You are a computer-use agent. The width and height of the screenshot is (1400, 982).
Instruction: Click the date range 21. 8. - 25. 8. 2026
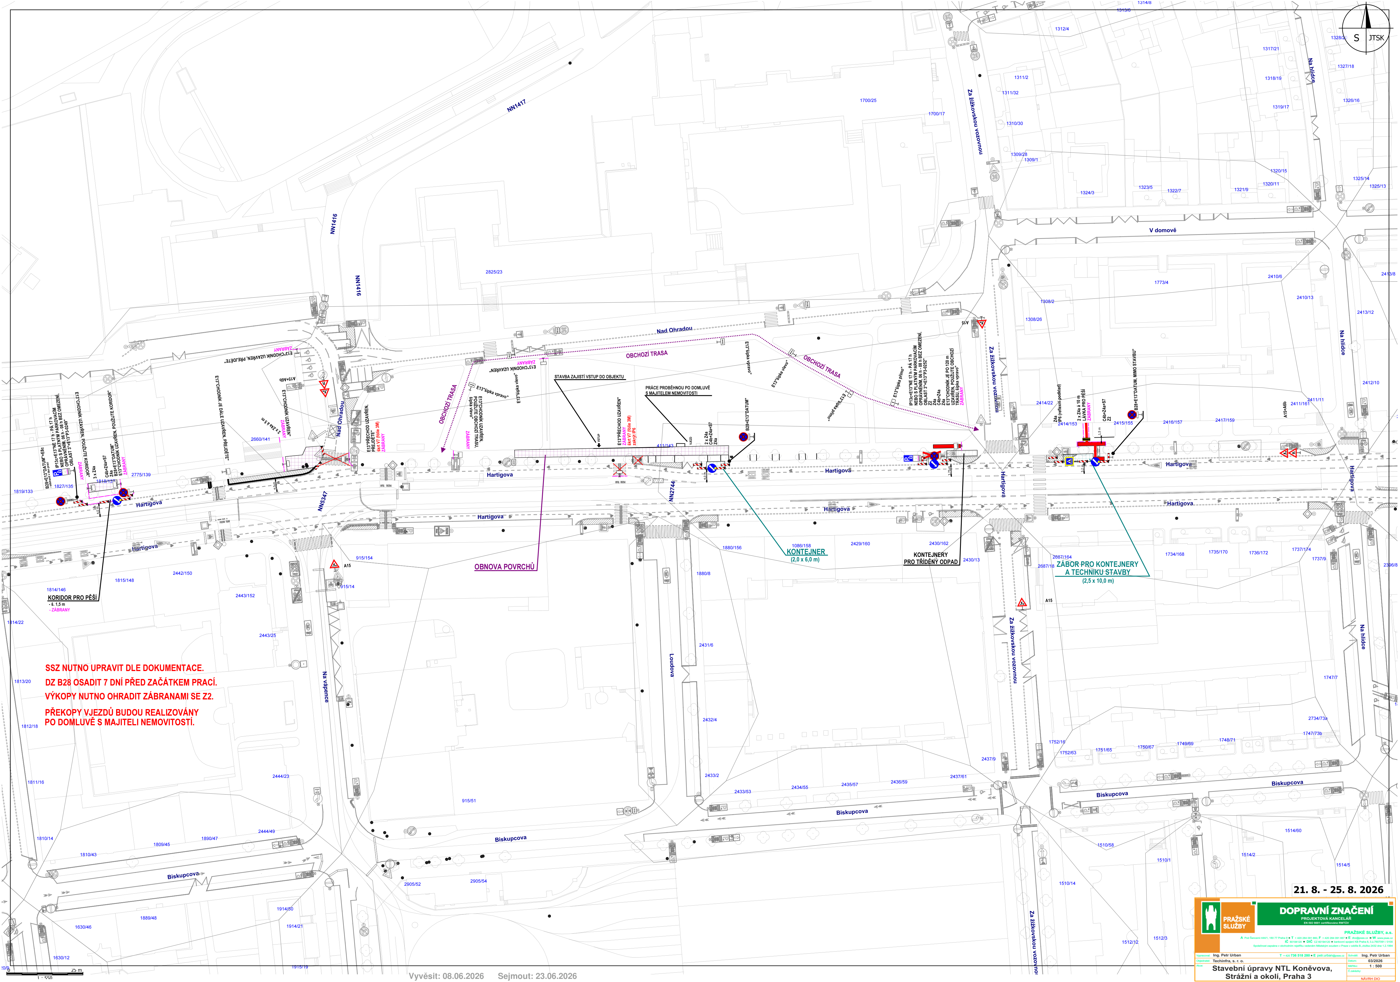click(1338, 890)
